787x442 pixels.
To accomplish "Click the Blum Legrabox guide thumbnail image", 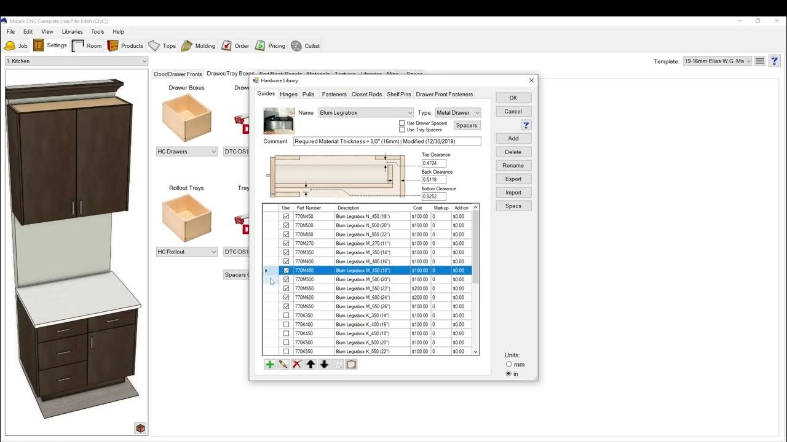I will coord(279,121).
